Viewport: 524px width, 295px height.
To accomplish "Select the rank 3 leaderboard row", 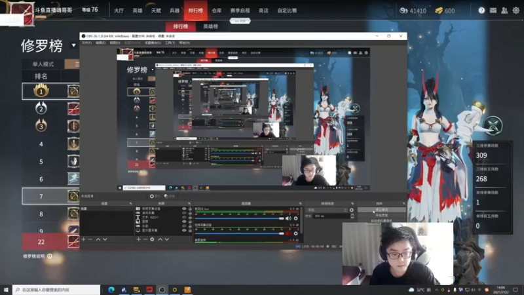I will pyautogui.click(x=50, y=127).
